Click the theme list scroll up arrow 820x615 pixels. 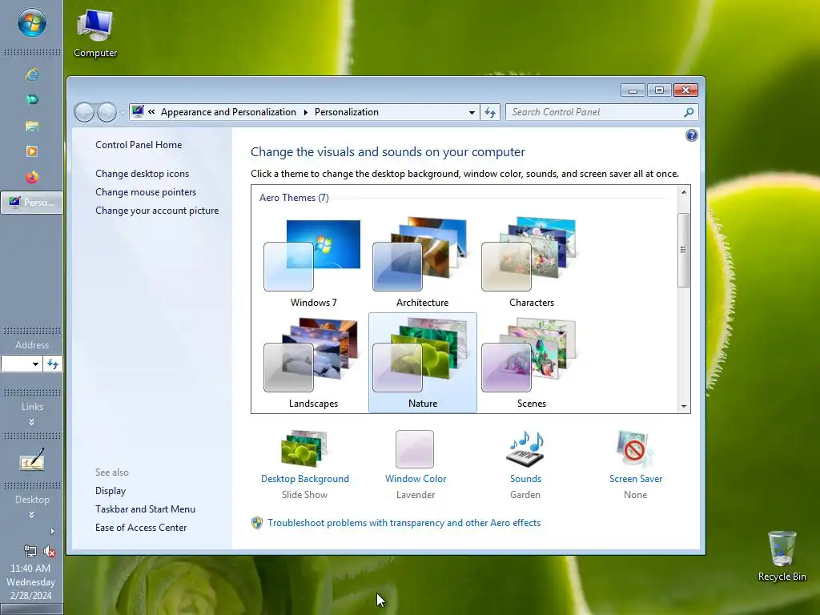(684, 192)
